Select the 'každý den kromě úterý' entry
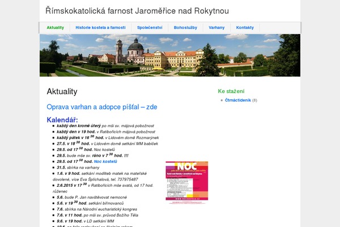Viewport: 340px width, 227px height. [x=105, y=126]
